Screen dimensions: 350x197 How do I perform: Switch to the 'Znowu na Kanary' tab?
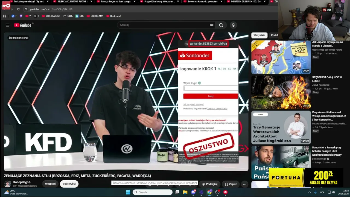(x=201, y=2)
